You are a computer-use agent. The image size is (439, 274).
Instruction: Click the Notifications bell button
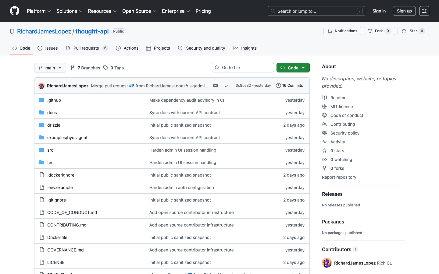(x=342, y=31)
